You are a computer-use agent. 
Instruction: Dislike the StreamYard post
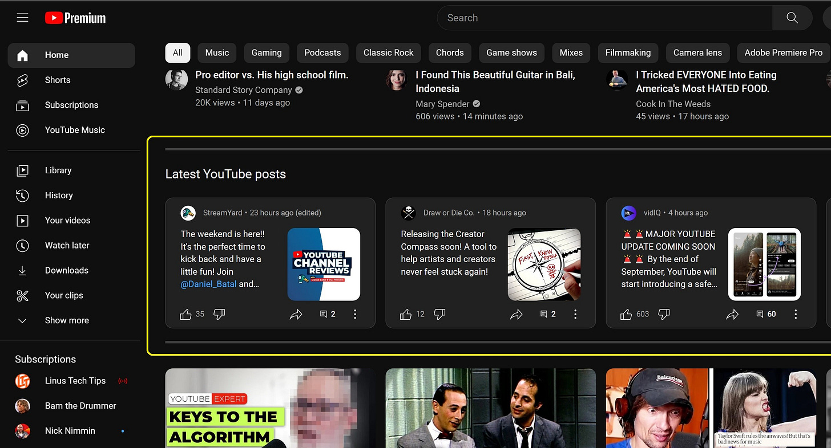(219, 314)
